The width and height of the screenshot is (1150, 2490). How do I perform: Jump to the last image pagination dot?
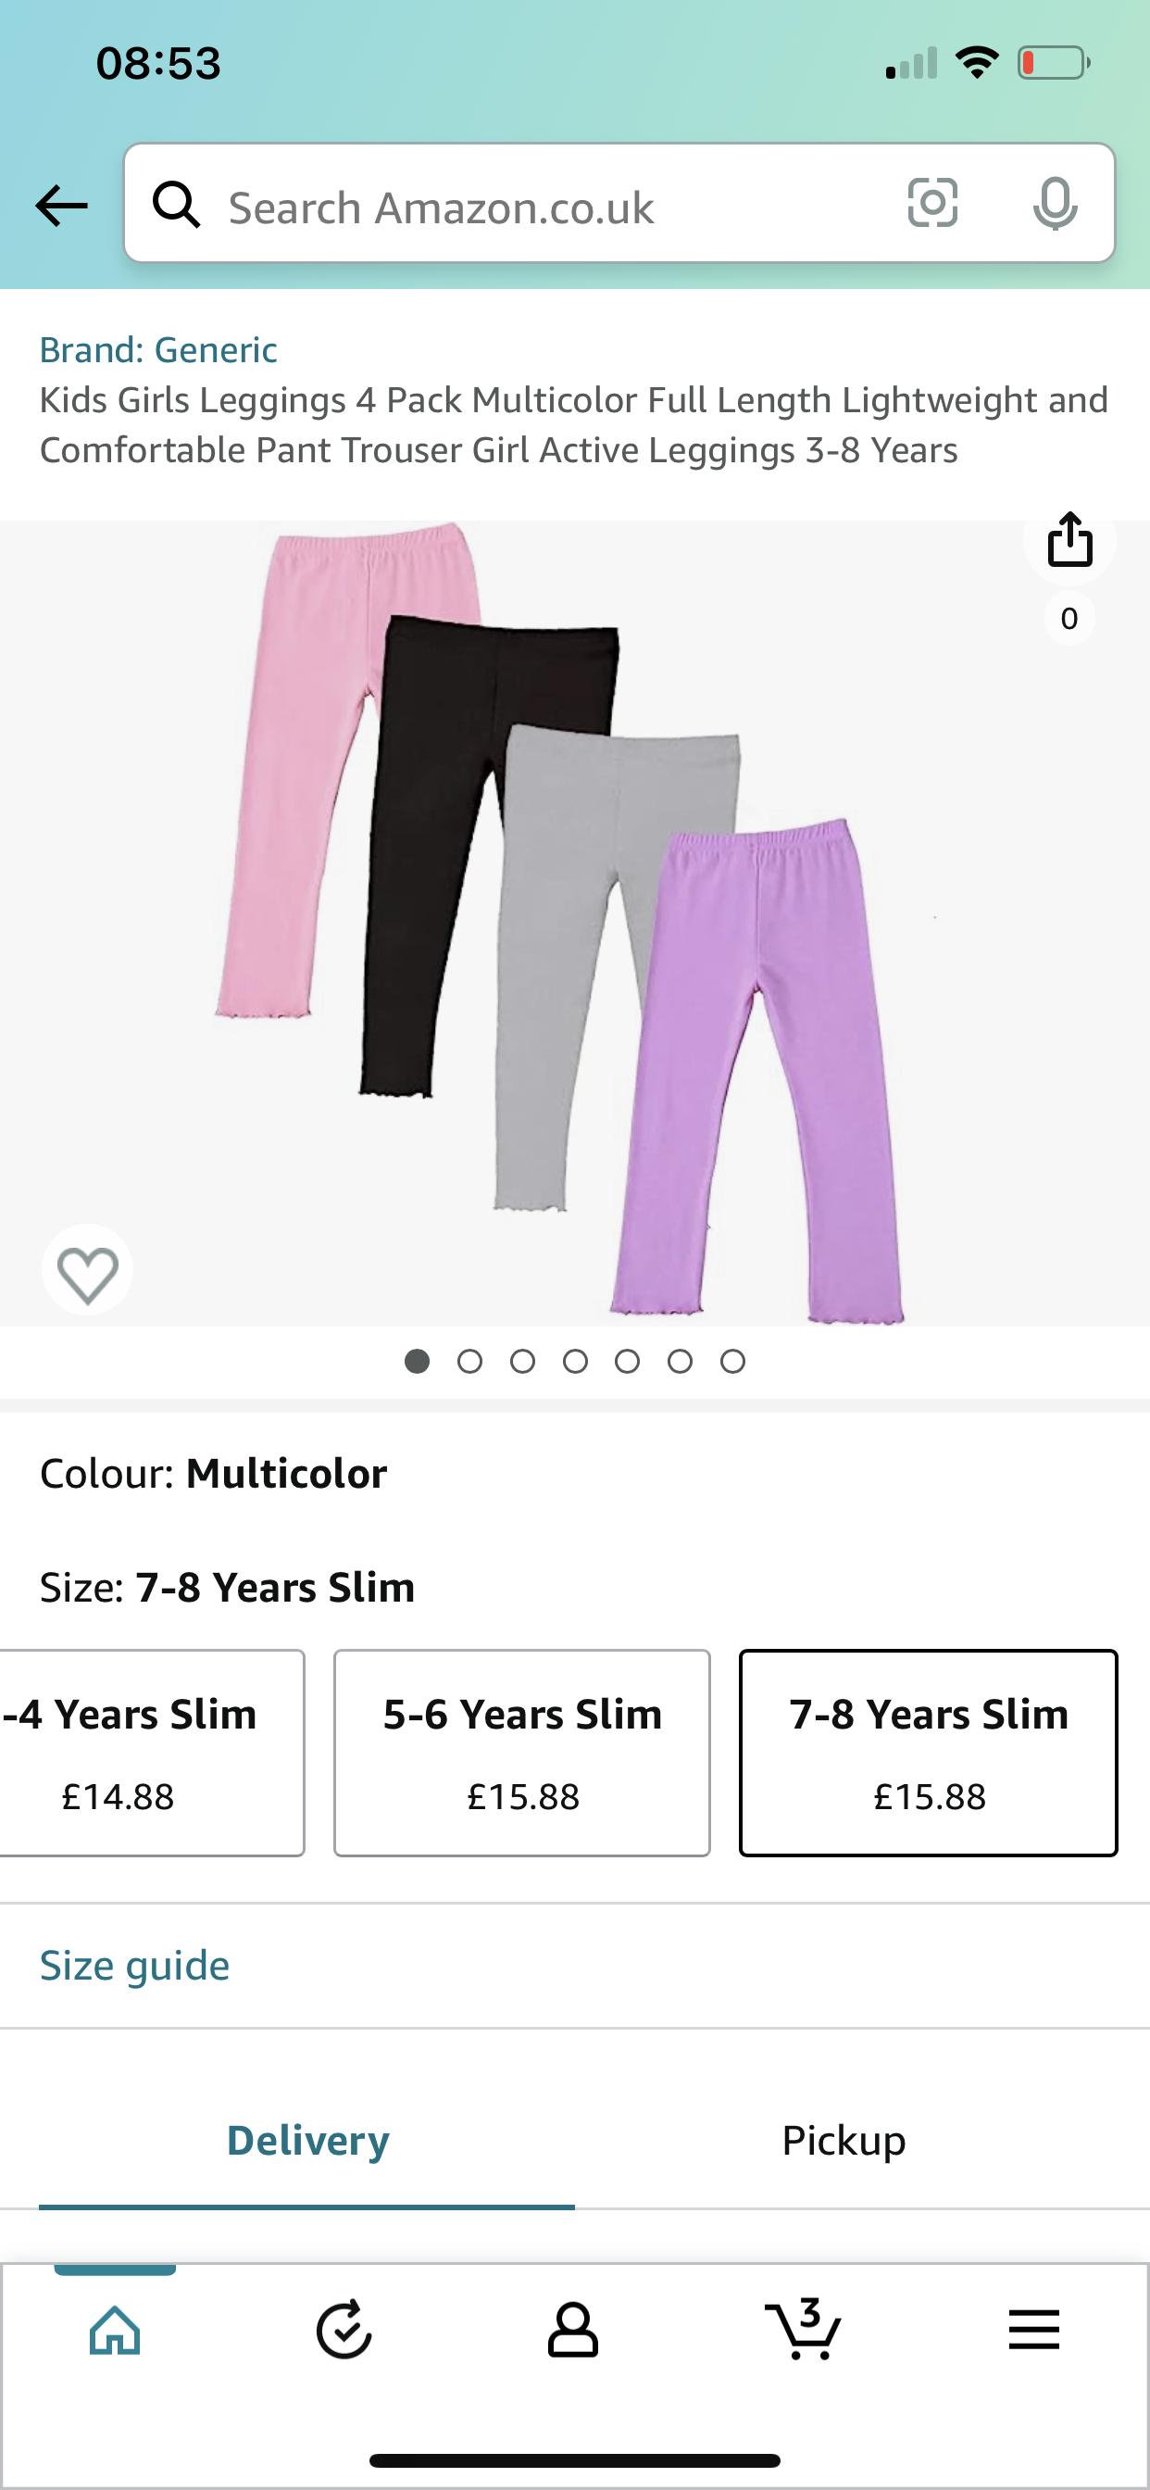tap(732, 1361)
